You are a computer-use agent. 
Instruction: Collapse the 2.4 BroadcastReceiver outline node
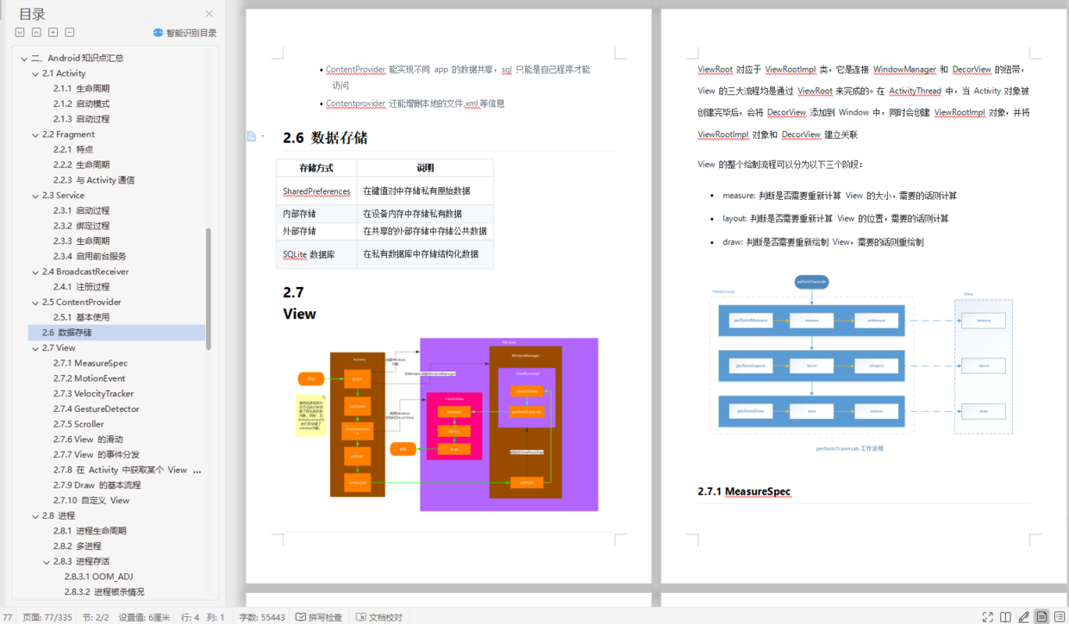36,271
